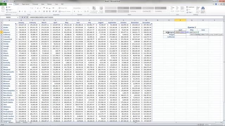Apply the Percent Style format
The height and width of the screenshot is (126, 225).
click(x=78, y=12)
